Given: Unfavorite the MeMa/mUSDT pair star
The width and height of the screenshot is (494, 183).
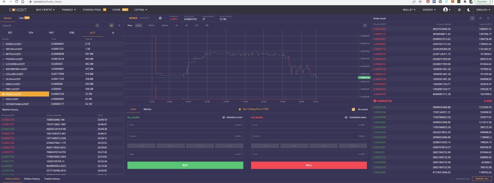Looking at the screenshot, I should [4, 94].
